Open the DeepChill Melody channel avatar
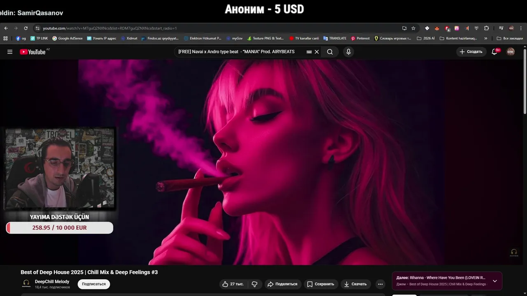 pos(26,284)
